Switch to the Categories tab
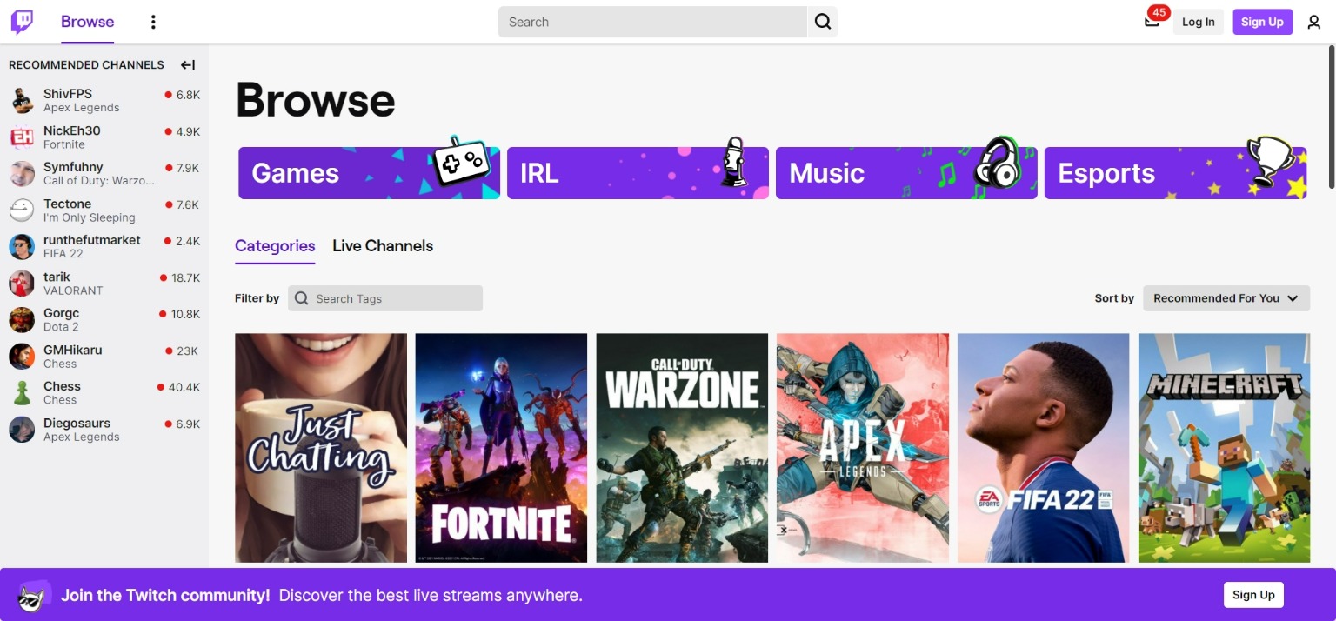The height and width of the screenshot is (621, 1336). [275, 246]
